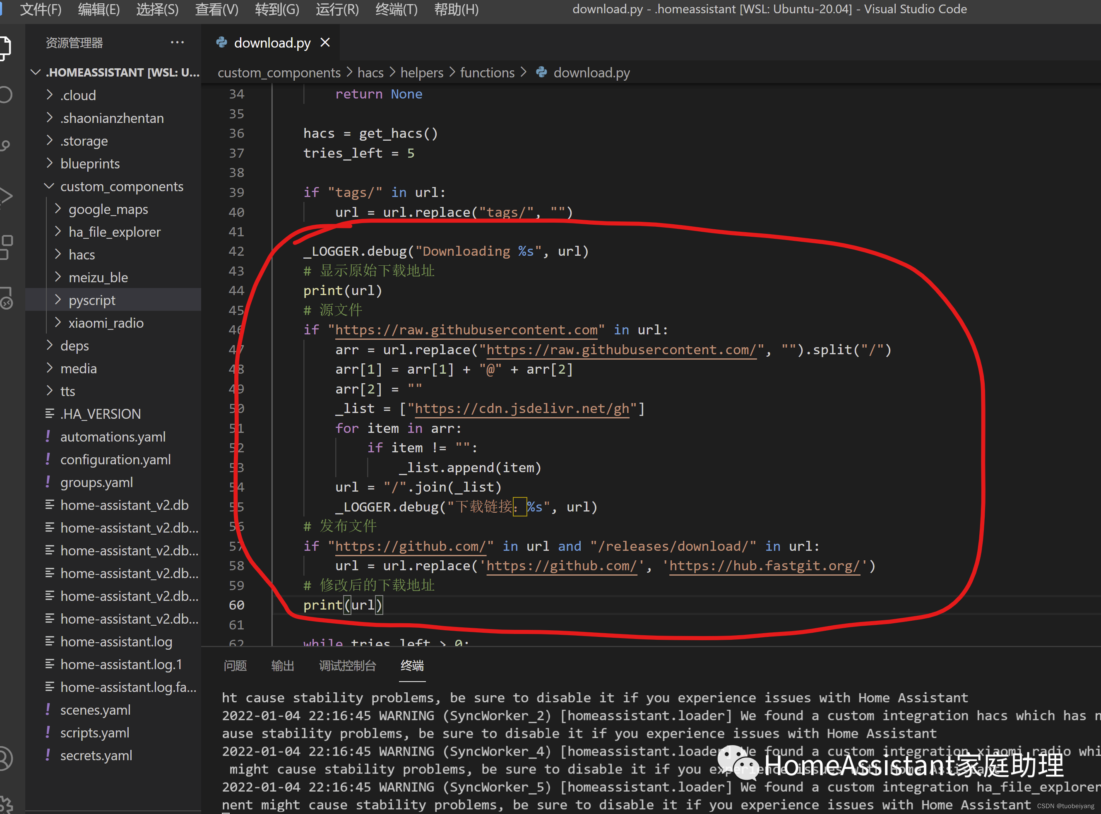1101x814 pixels.
Task: Click the hub.fastgit.org URL in code
Action: (764, 566)
